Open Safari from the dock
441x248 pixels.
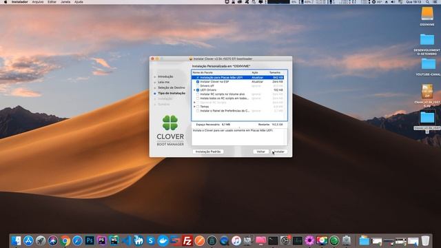click(x=77, y=240)
